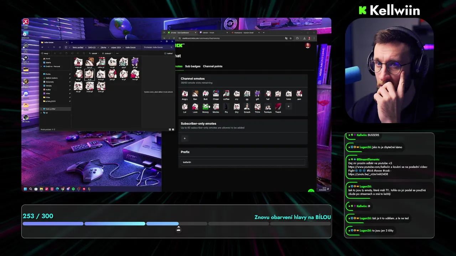
Task: Open Domů in Explorer sidebar
Action: [46, 59]
